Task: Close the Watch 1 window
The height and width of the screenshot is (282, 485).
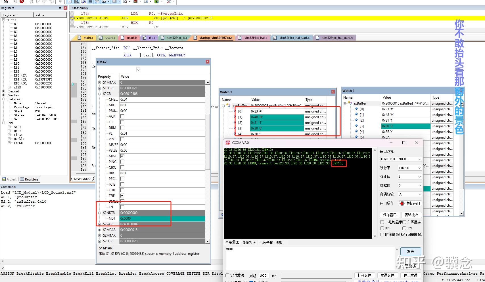Action: pos(333,92)
